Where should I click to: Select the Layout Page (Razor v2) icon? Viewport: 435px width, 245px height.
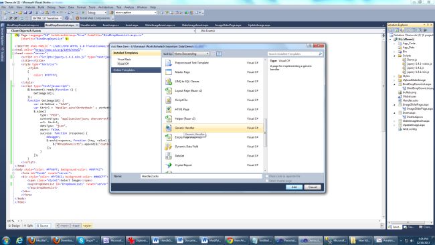pos(169,91)
